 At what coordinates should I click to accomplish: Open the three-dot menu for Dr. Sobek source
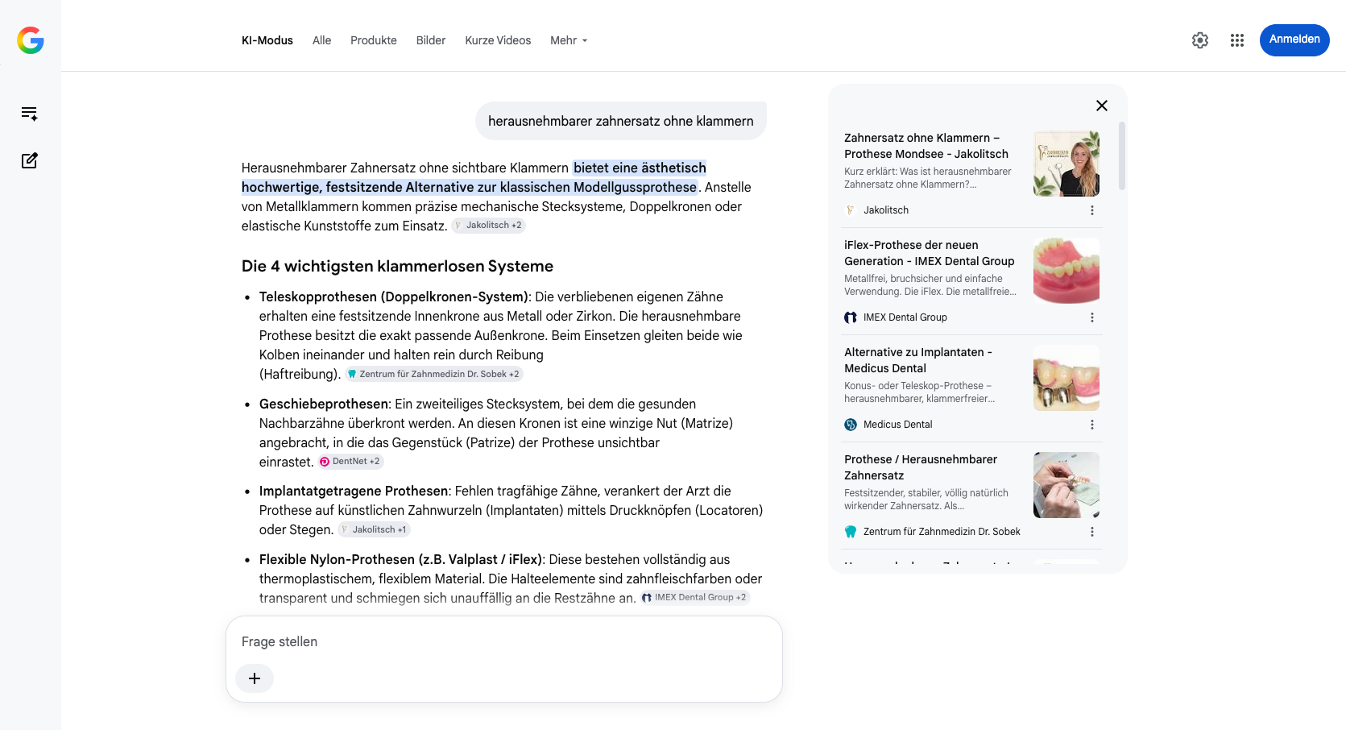pos(1092,532)
